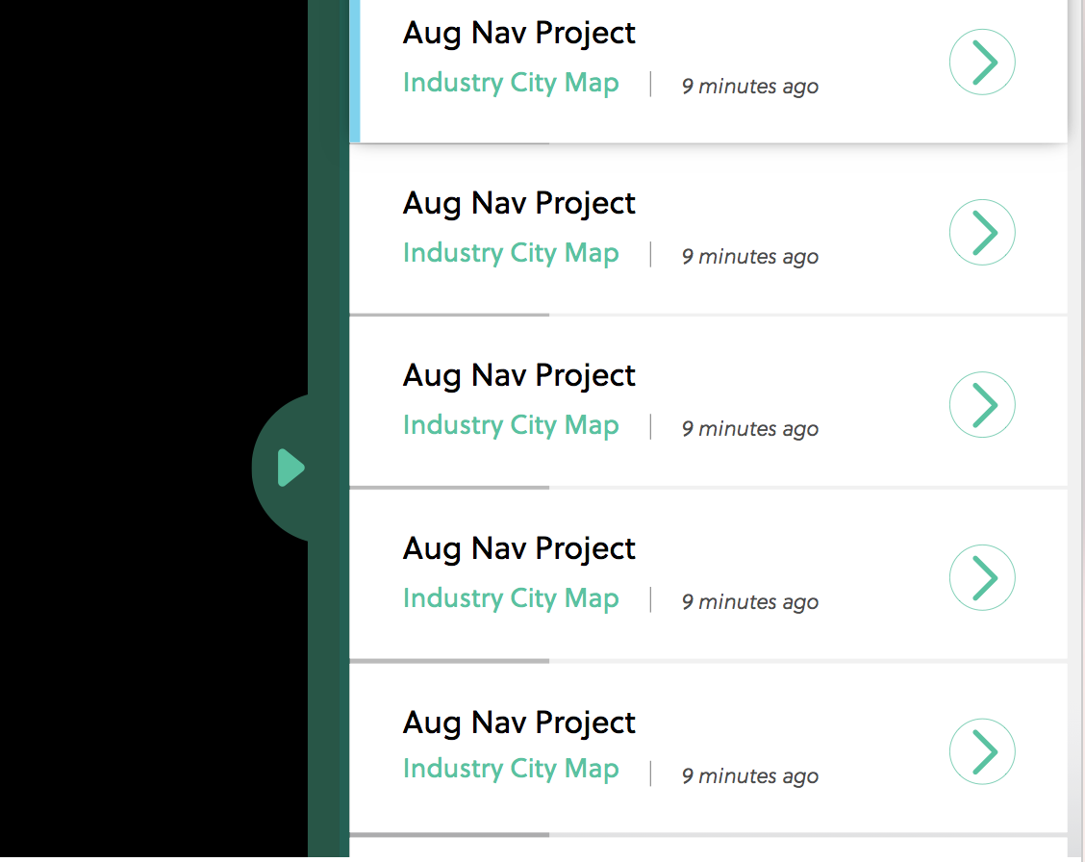The width and height of the screenshot is (1085, 862).
Task: Select the third Aug Nav Project title
Action: coord(519,375)
